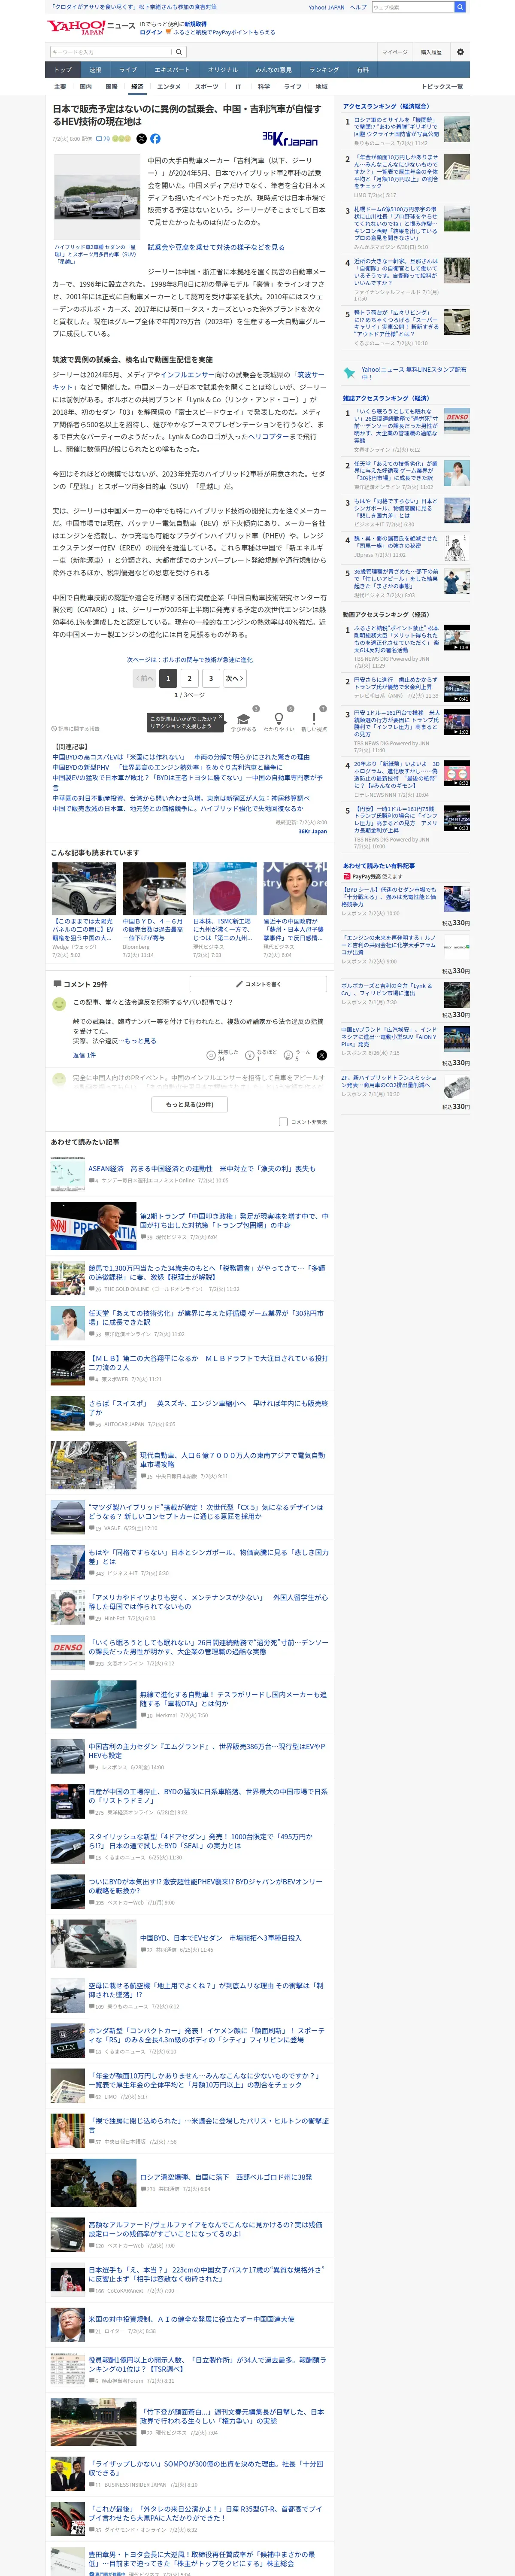Image resolution: width=515 pixels, height=2576 pixels.
Task: Close the reaction tooltip popup
Action: [222, 718]
